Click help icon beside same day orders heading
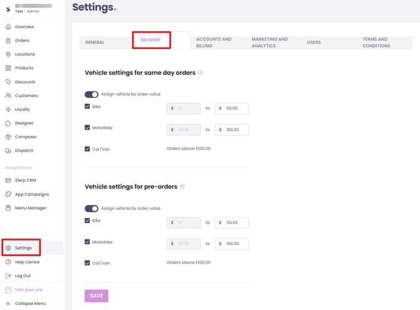Screen dimensions: 420x310 coord(201,73)
